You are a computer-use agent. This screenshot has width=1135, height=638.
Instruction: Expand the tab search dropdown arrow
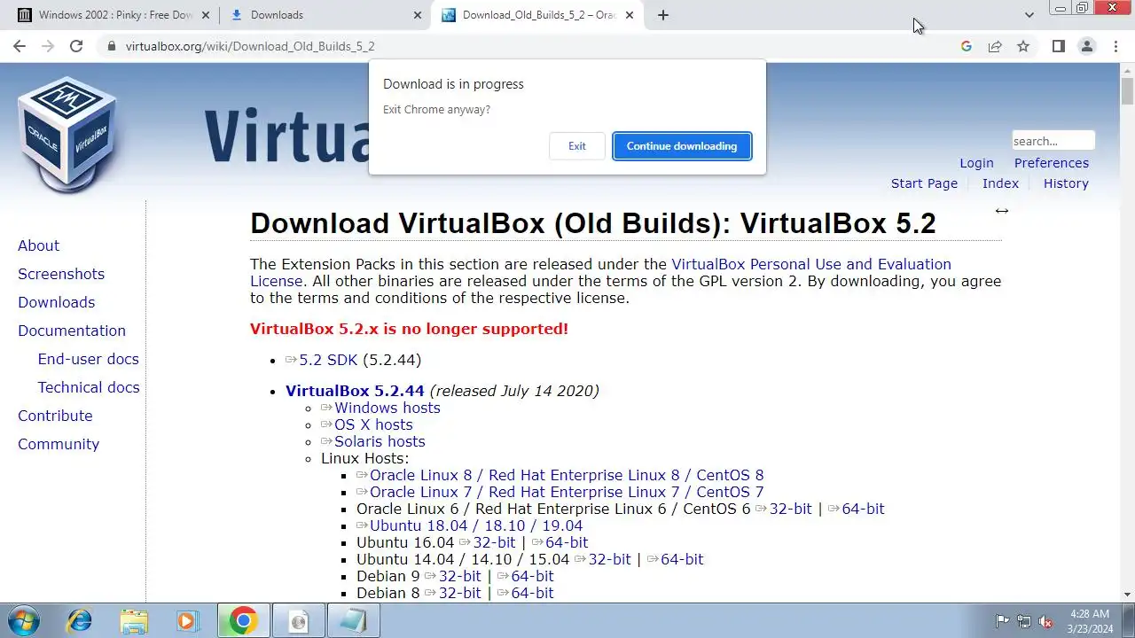(1029, 15)
